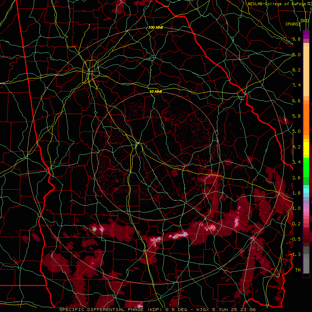Image resolution: width=312 pixels, height=312 pixels.
Task: Click the -0.5 value on the color scale
Action: pos(295,239)
